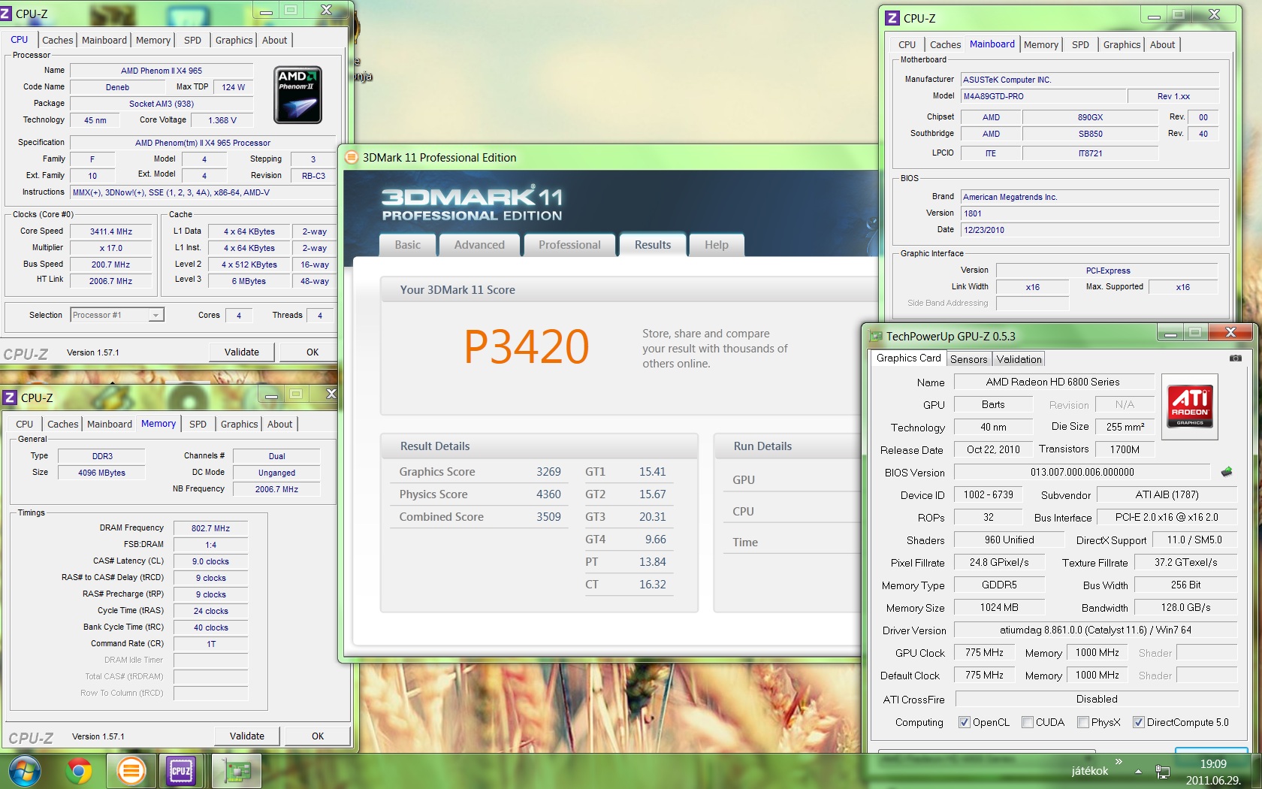Viewport: 1262px width, 789px height.
Task: Open the Help tab in 3DMark 11
Action: (717, 245)
